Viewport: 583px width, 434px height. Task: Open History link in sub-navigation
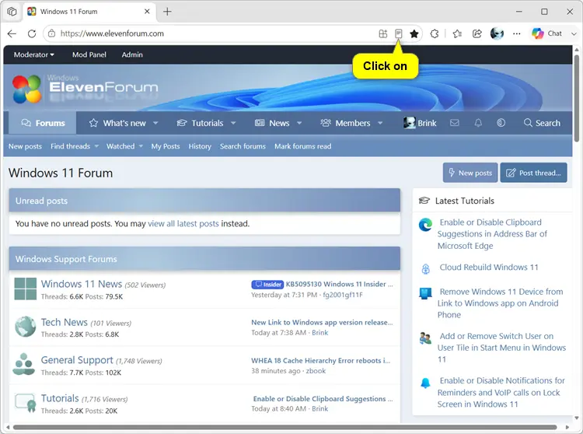[x=200, y=146]
